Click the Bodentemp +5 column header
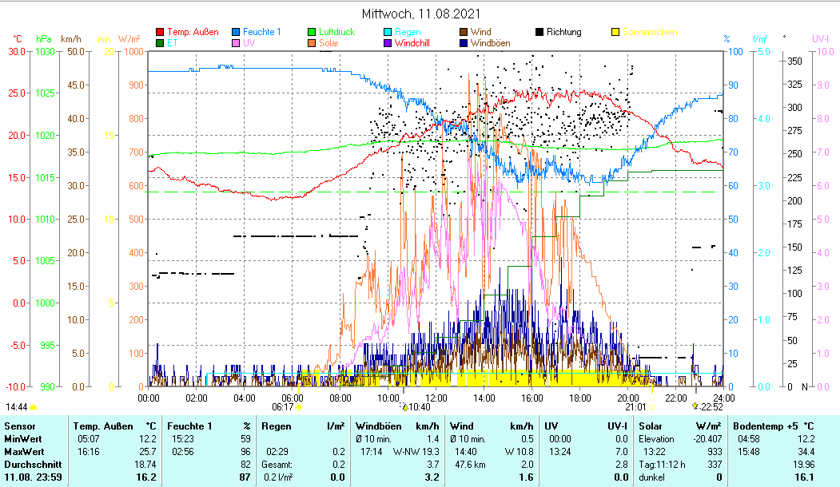 773,426
